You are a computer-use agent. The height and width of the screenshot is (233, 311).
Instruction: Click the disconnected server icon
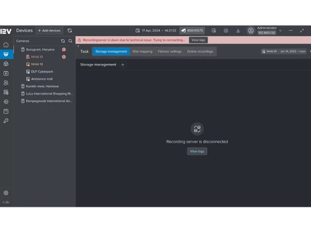click(x=197, y=129)
